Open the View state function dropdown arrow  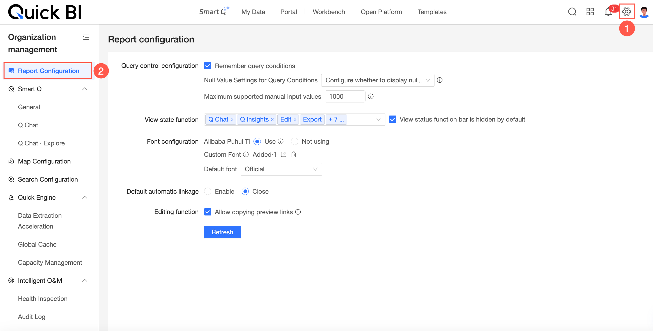378,120
